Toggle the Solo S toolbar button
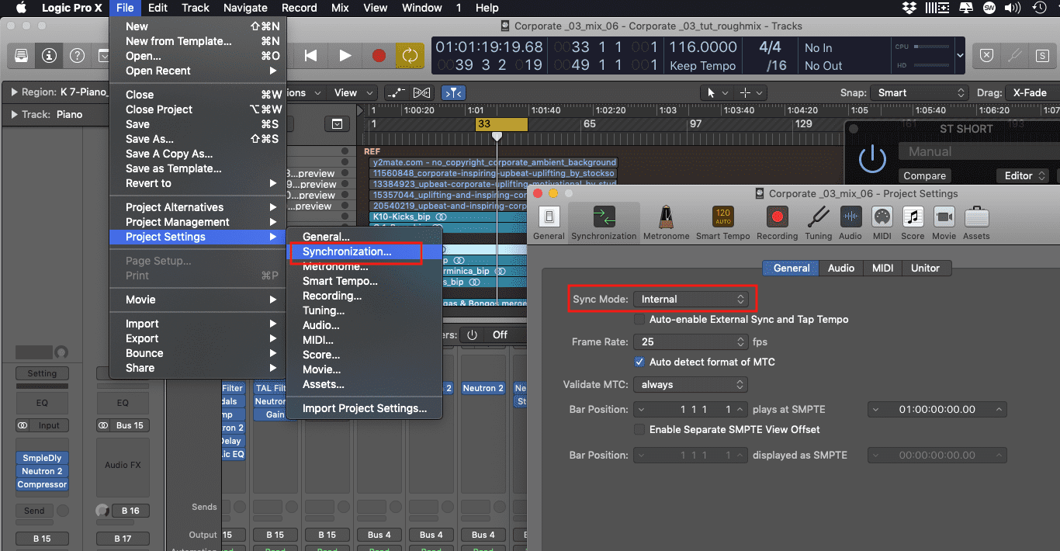1060x551 pixels. coord(1041,56)
